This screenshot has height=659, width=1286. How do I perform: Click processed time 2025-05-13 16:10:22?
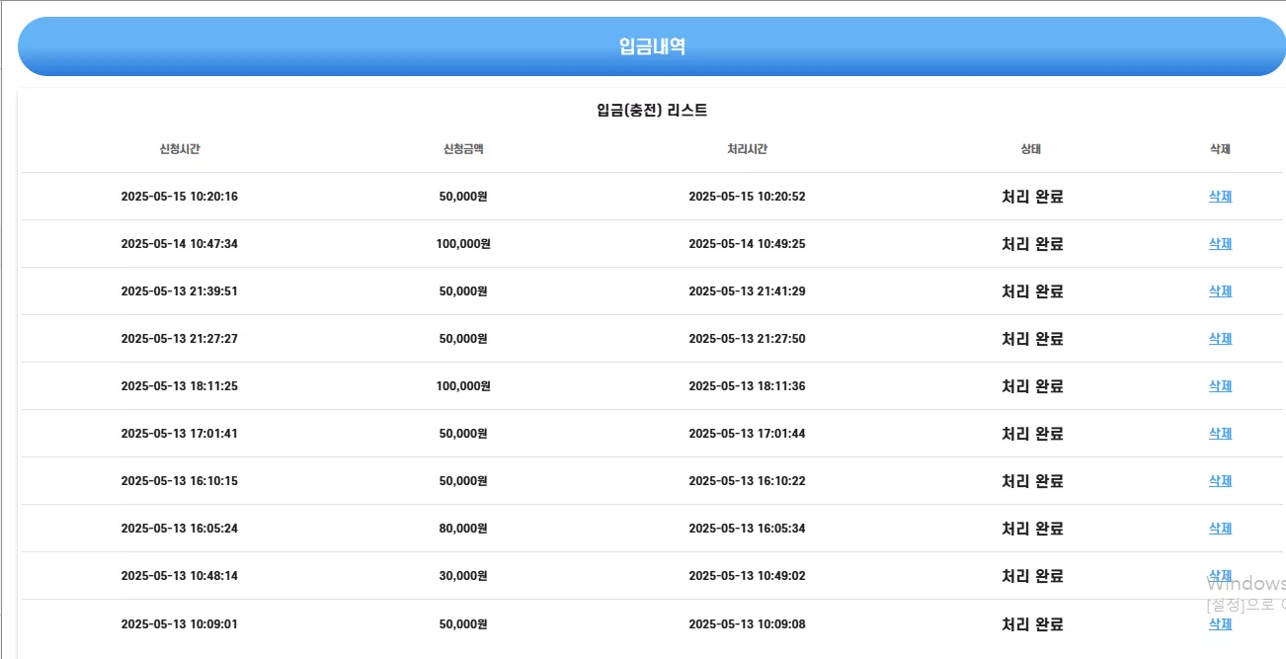coord(747,481)
